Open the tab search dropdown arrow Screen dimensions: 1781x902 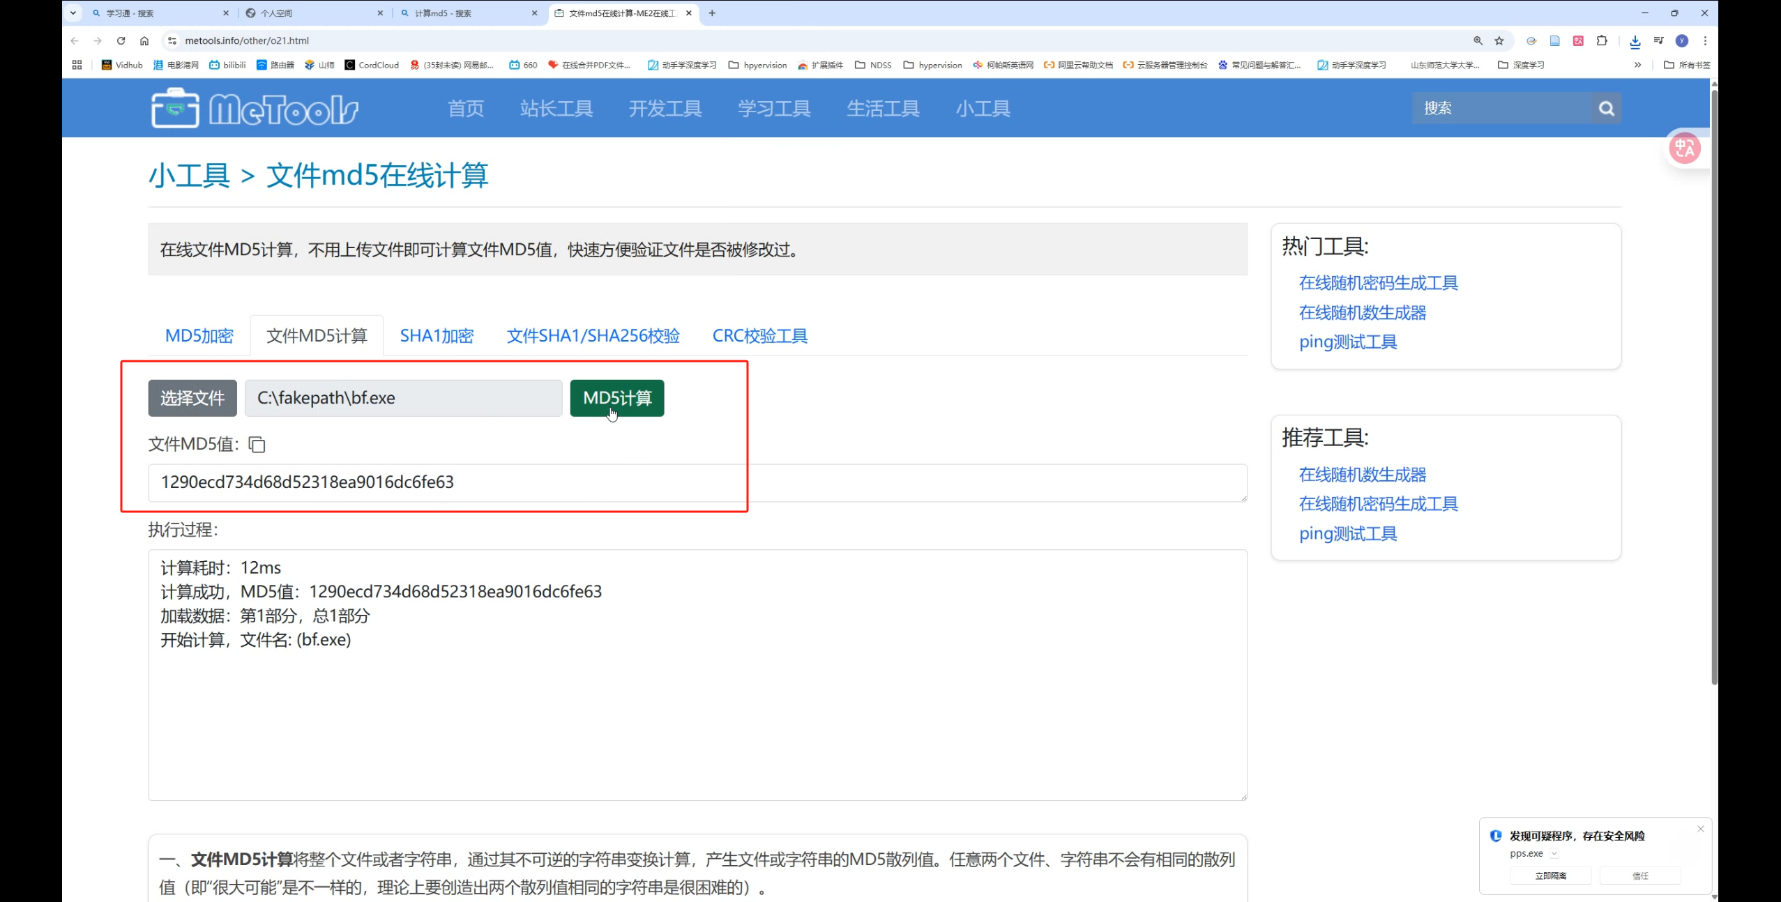73,13
